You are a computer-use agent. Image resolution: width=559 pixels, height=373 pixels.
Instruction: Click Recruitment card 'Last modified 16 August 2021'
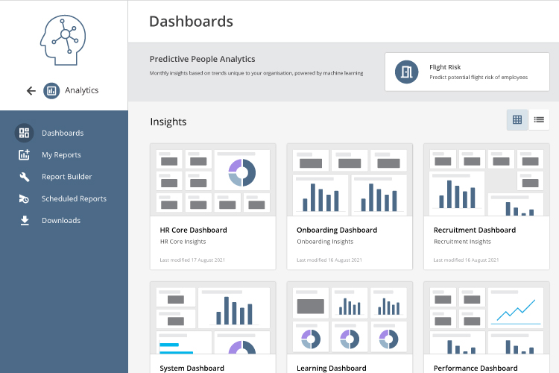(x=466, y=260)
